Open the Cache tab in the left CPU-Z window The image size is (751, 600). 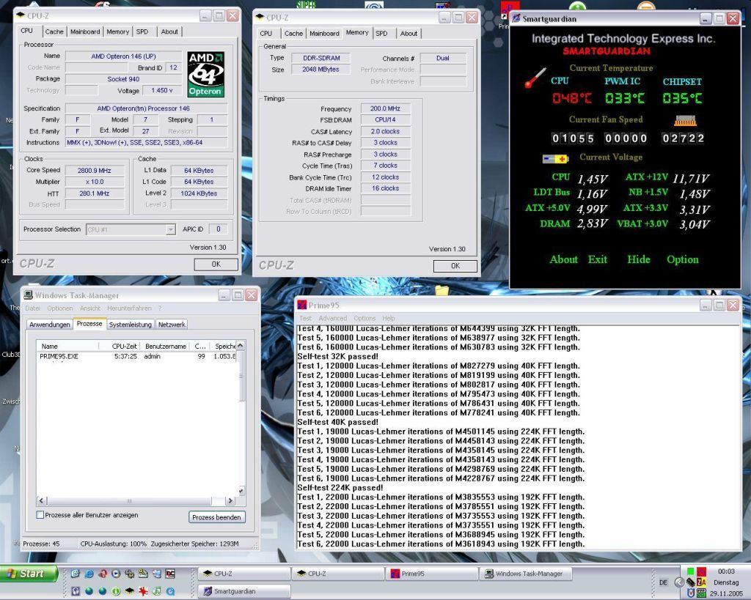54,32
